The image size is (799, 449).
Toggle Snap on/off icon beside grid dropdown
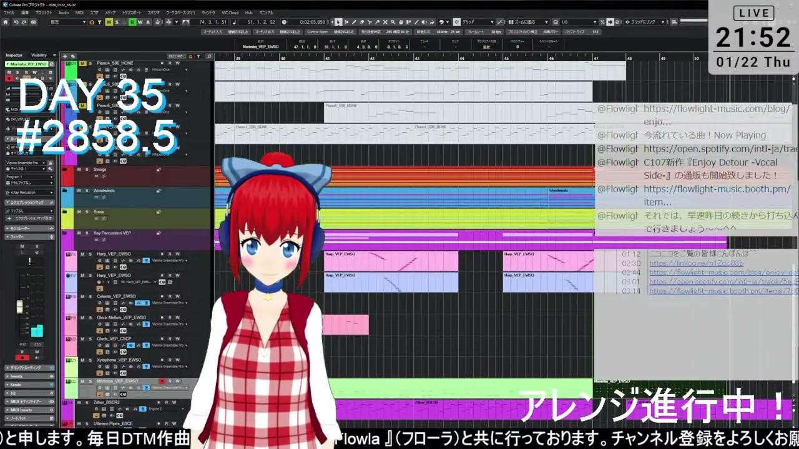(x=457, y=22)
